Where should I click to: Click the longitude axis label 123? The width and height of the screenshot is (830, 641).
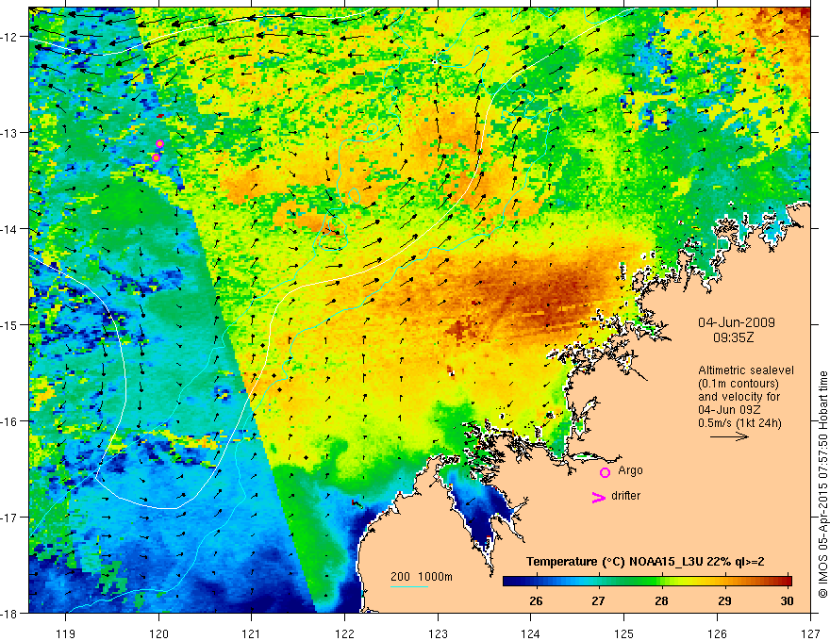tap(438, 633)
